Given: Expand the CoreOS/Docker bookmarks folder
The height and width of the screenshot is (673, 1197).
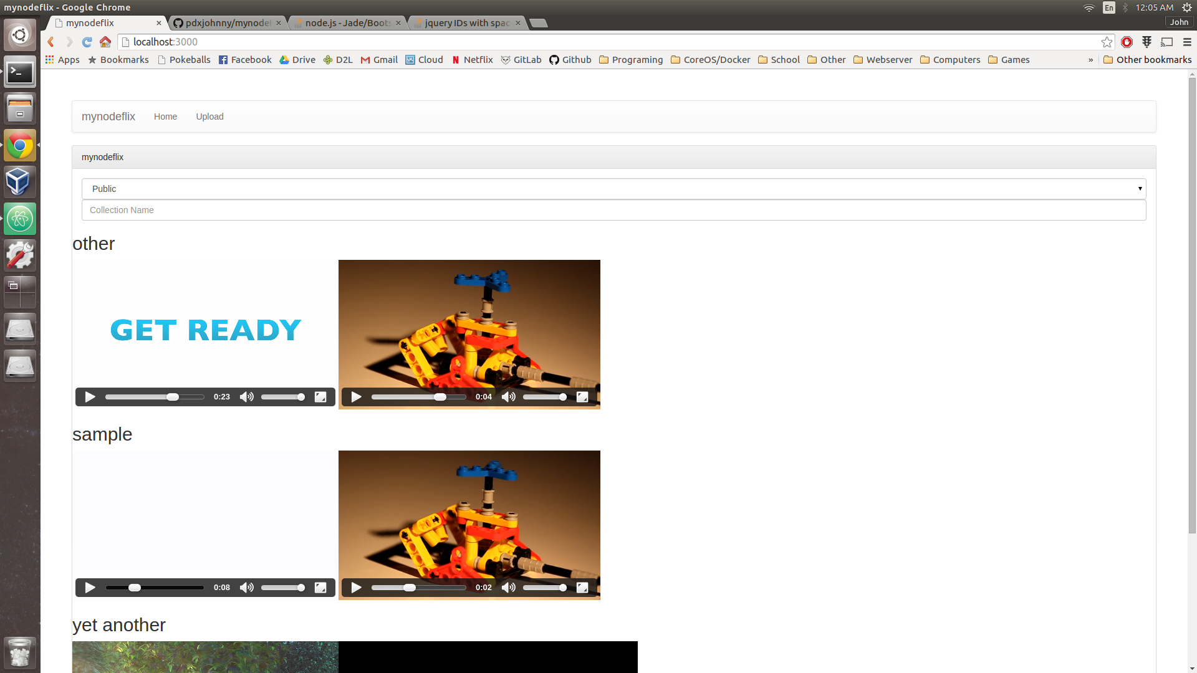Looking at the screenshot, I should pos(711,60).
